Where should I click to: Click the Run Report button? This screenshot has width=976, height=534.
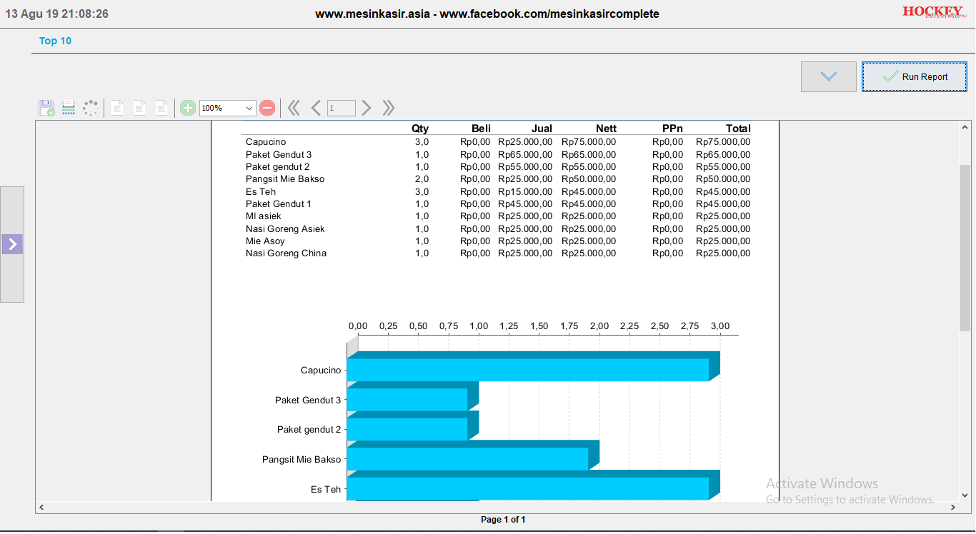915,76
